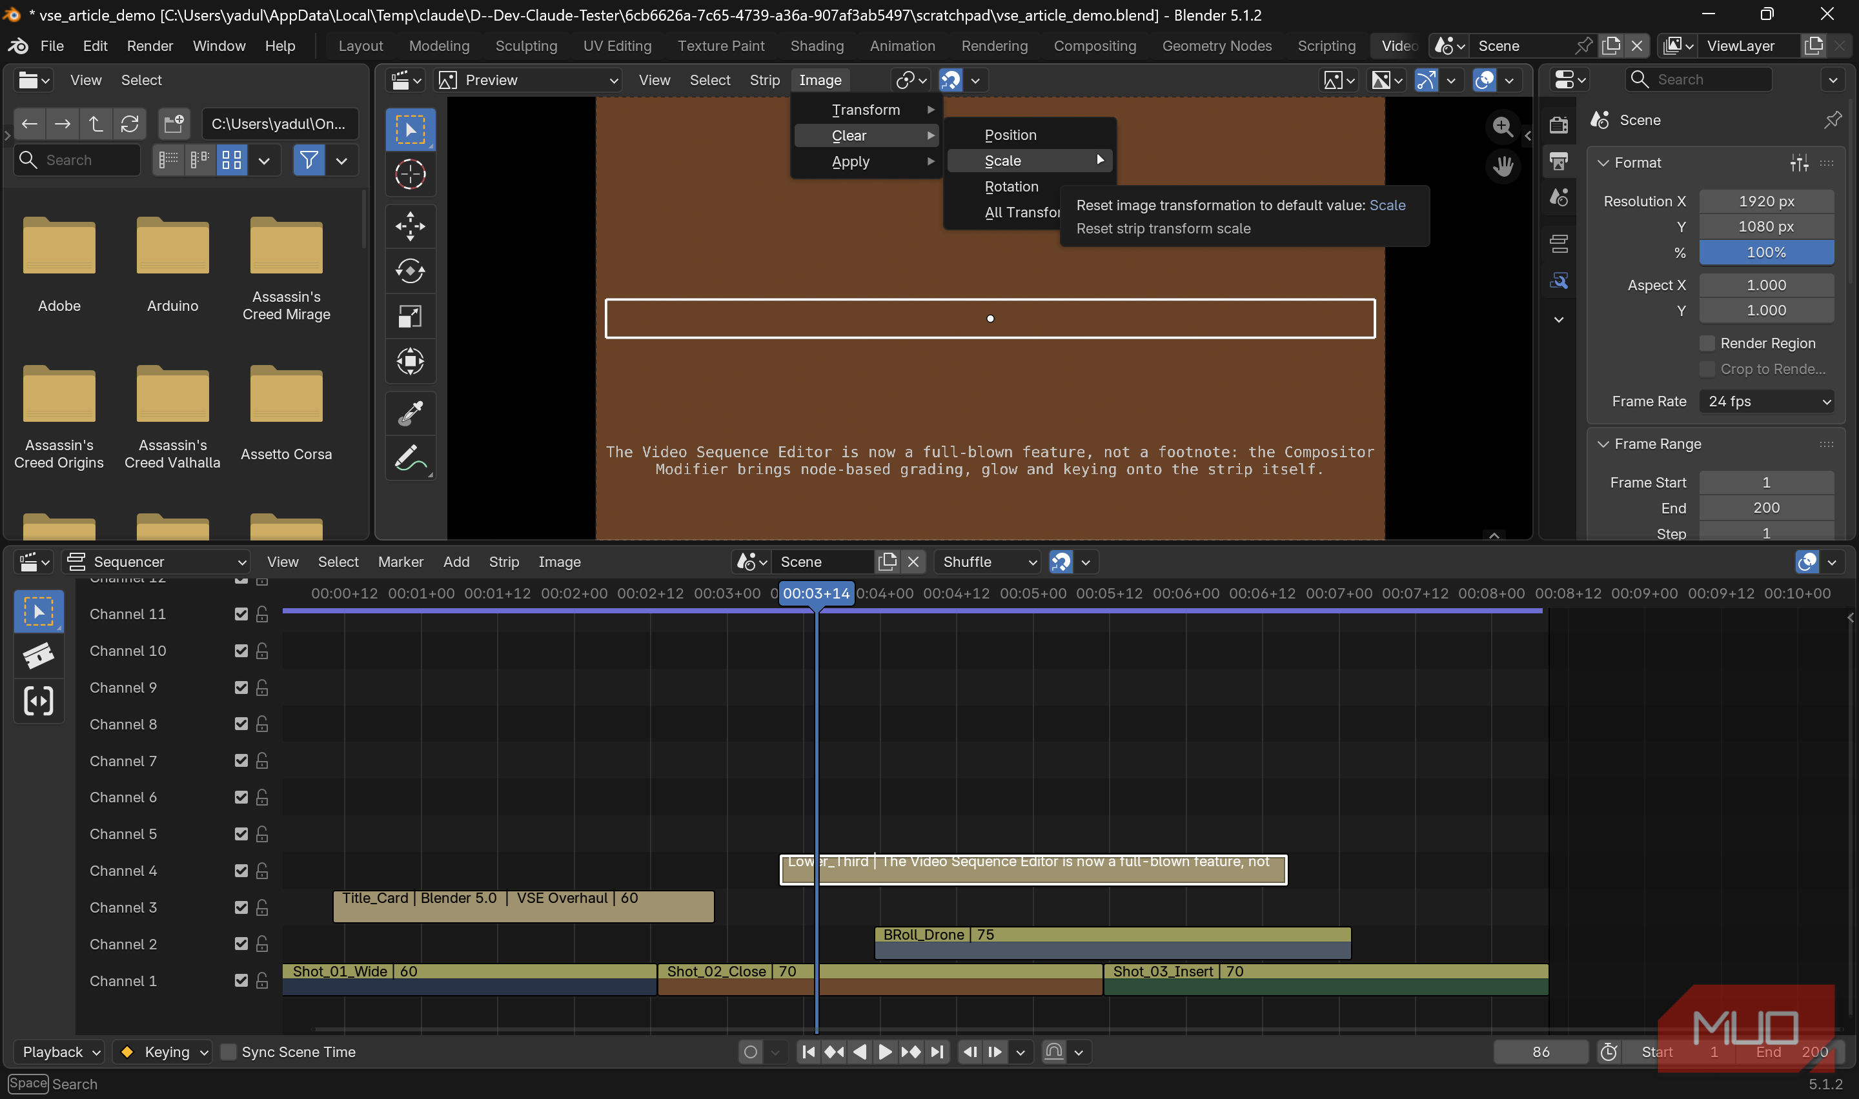Choose Position in the Clear submenu
Image resolution: width=1859 pixels, height=1099 pixels.
1030,135
